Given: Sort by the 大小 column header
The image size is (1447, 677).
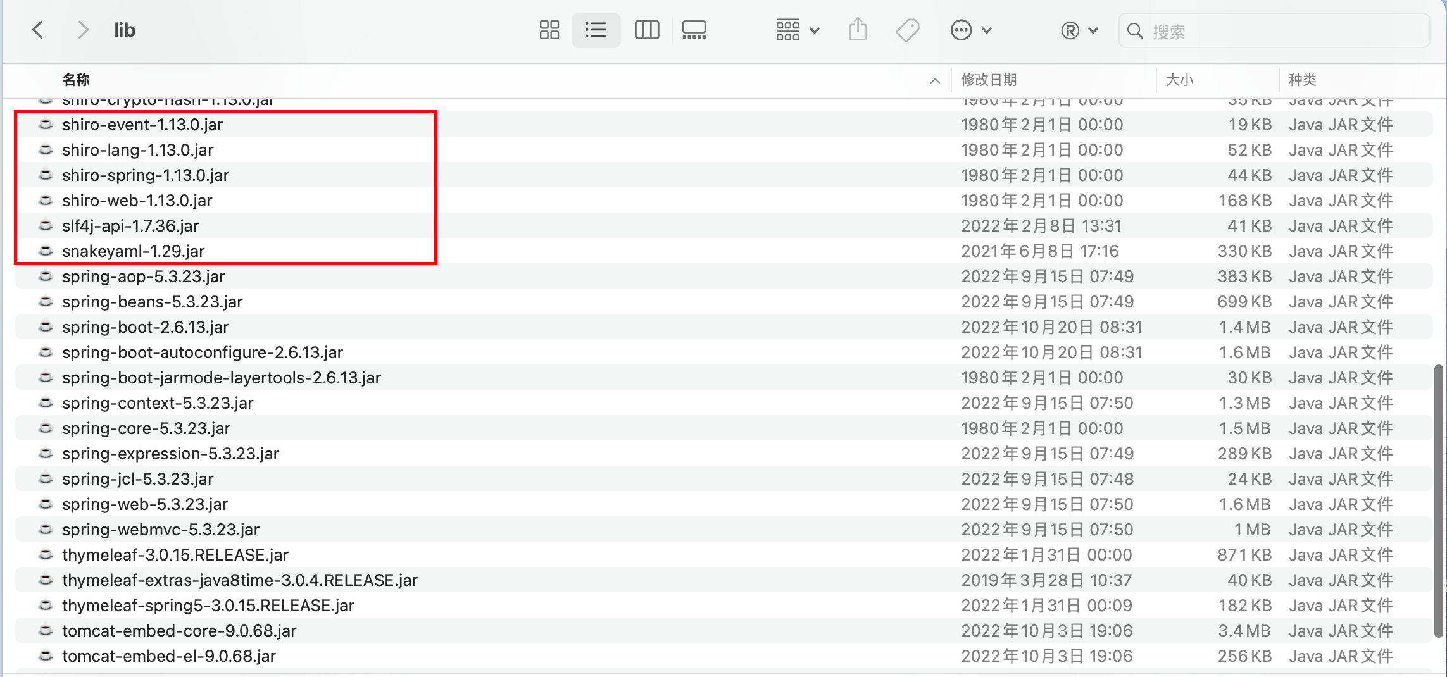Looking at the screenshot, I should [1179, 80].
